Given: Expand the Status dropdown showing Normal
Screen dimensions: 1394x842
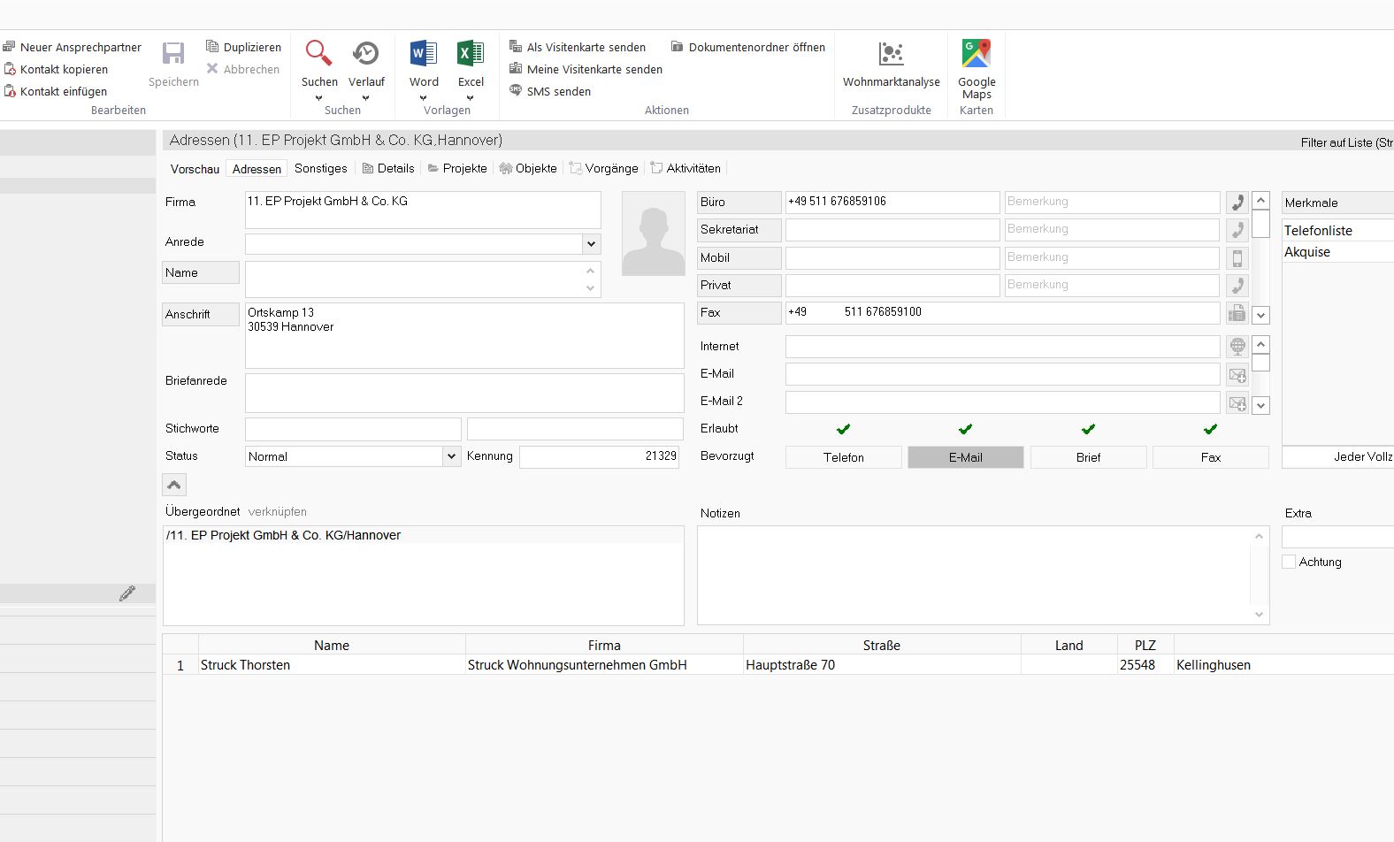Looking at the screenshot, I should pos(451,456).
